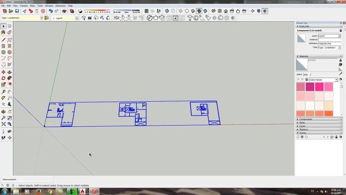This screenshot has width=346, height=195.
Task: Open the Sample Paint eyedropper in Materials
Action: click(341, 74)
